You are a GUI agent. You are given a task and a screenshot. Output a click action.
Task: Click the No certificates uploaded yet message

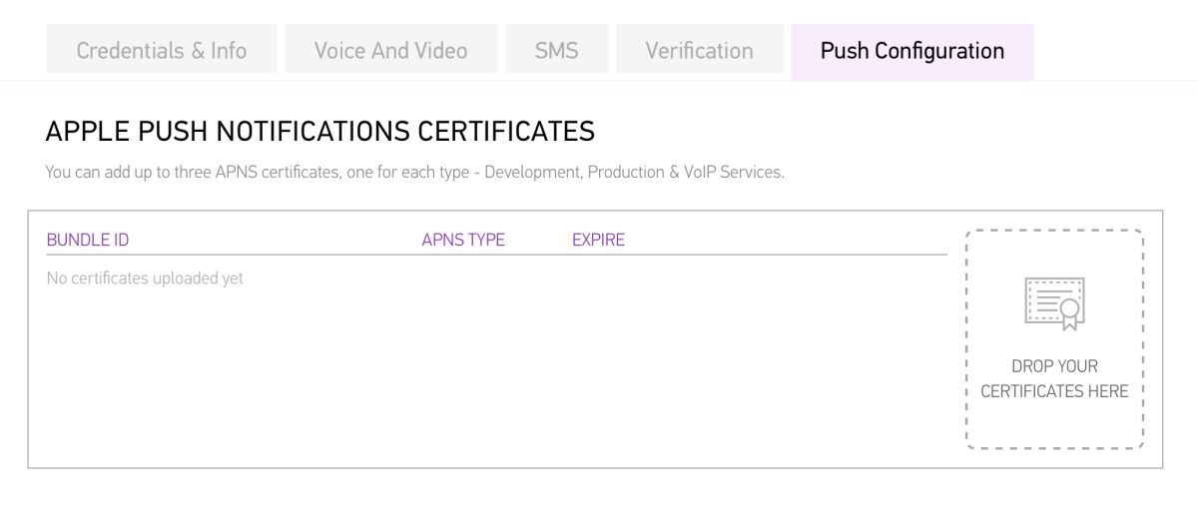tap(145, 278)
